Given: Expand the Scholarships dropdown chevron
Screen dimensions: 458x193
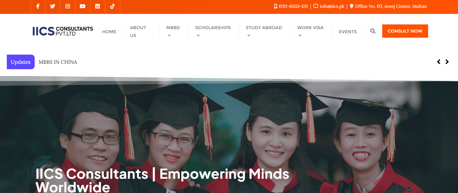Looking at the screenshot, I should coord(198,35).
